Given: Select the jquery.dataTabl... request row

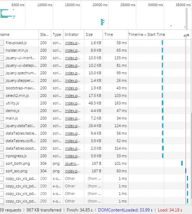Looking at the screenshot, I should (x=95, y=126).
